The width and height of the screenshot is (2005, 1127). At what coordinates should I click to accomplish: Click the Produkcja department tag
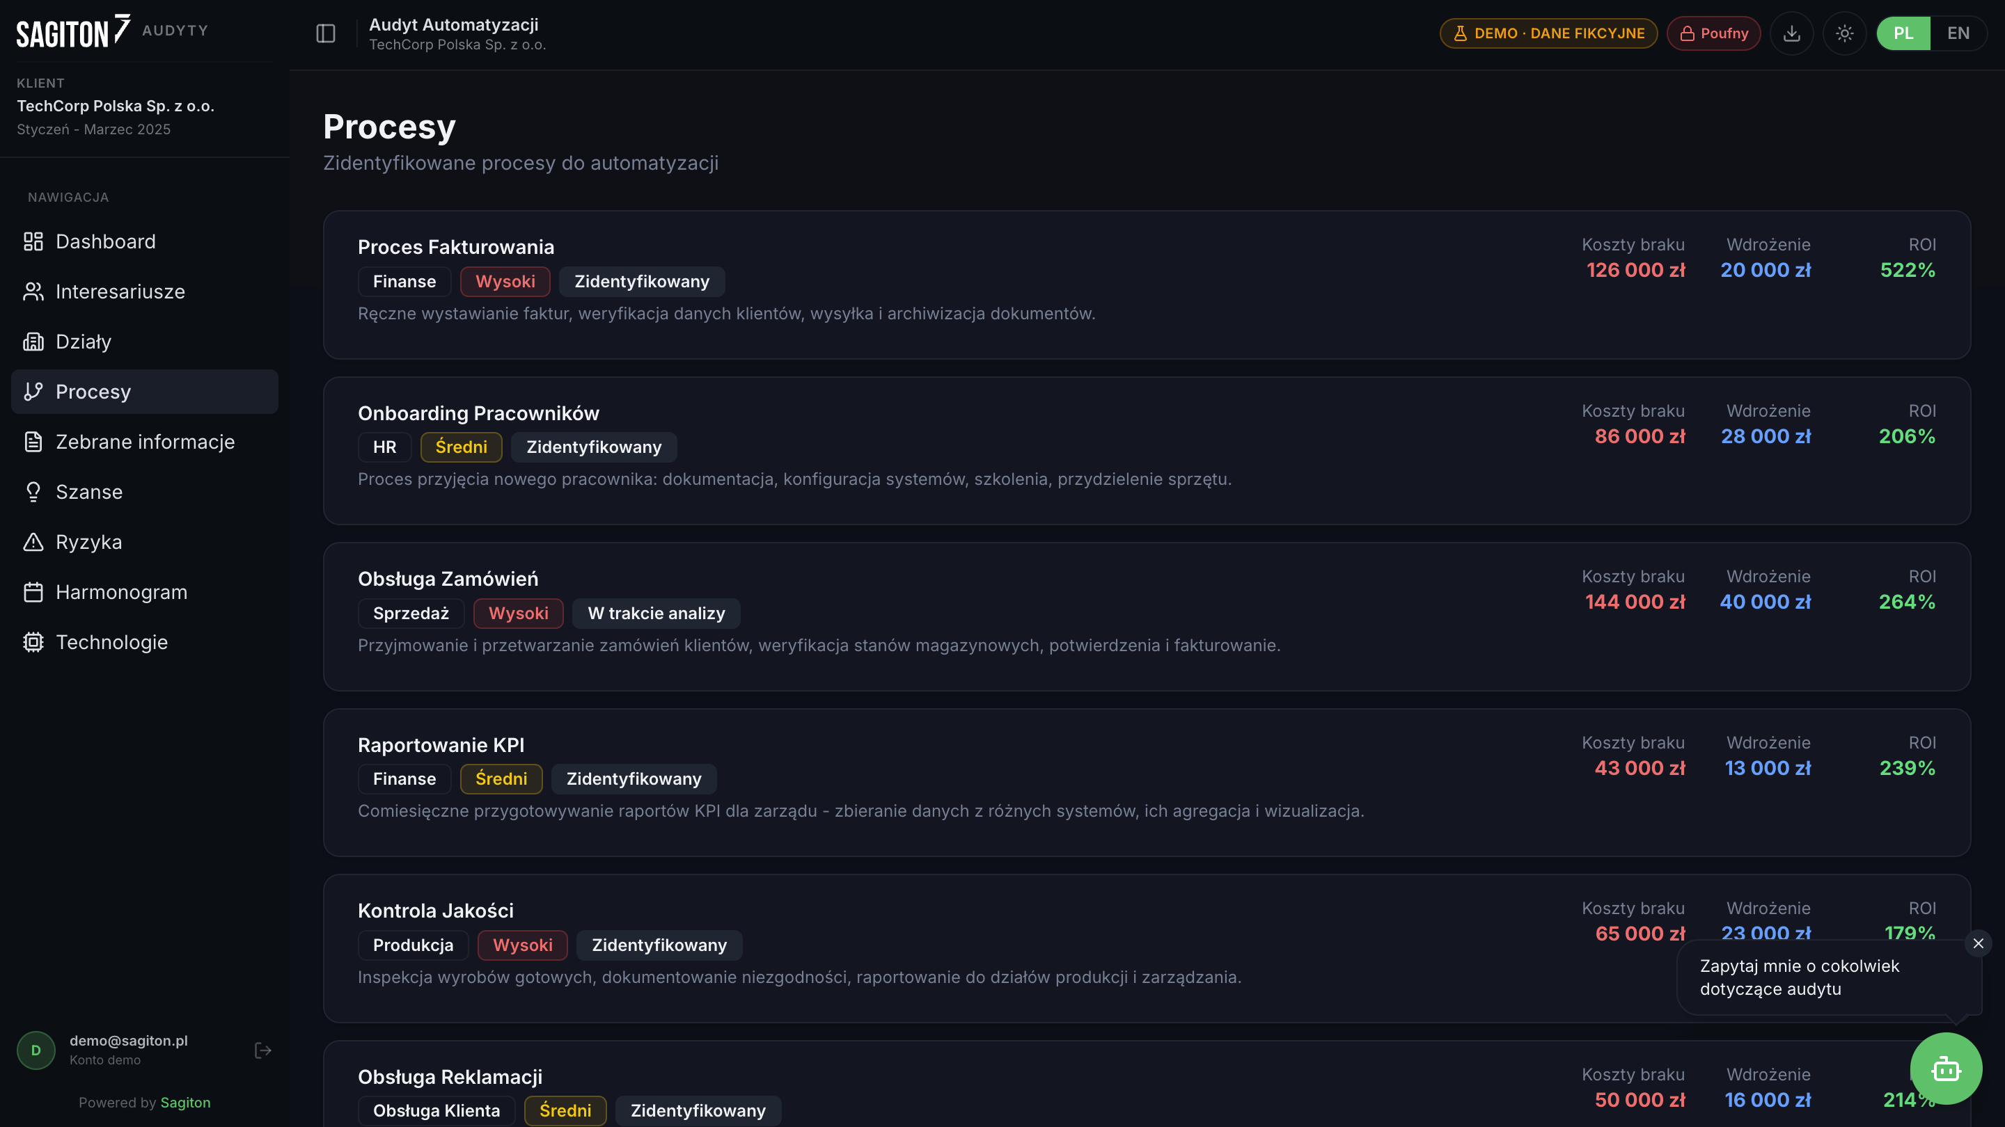(x=414, y=945)
